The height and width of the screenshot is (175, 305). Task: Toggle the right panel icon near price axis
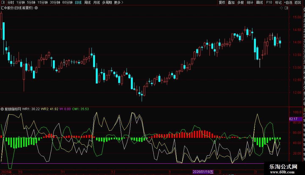click(286, 8)
